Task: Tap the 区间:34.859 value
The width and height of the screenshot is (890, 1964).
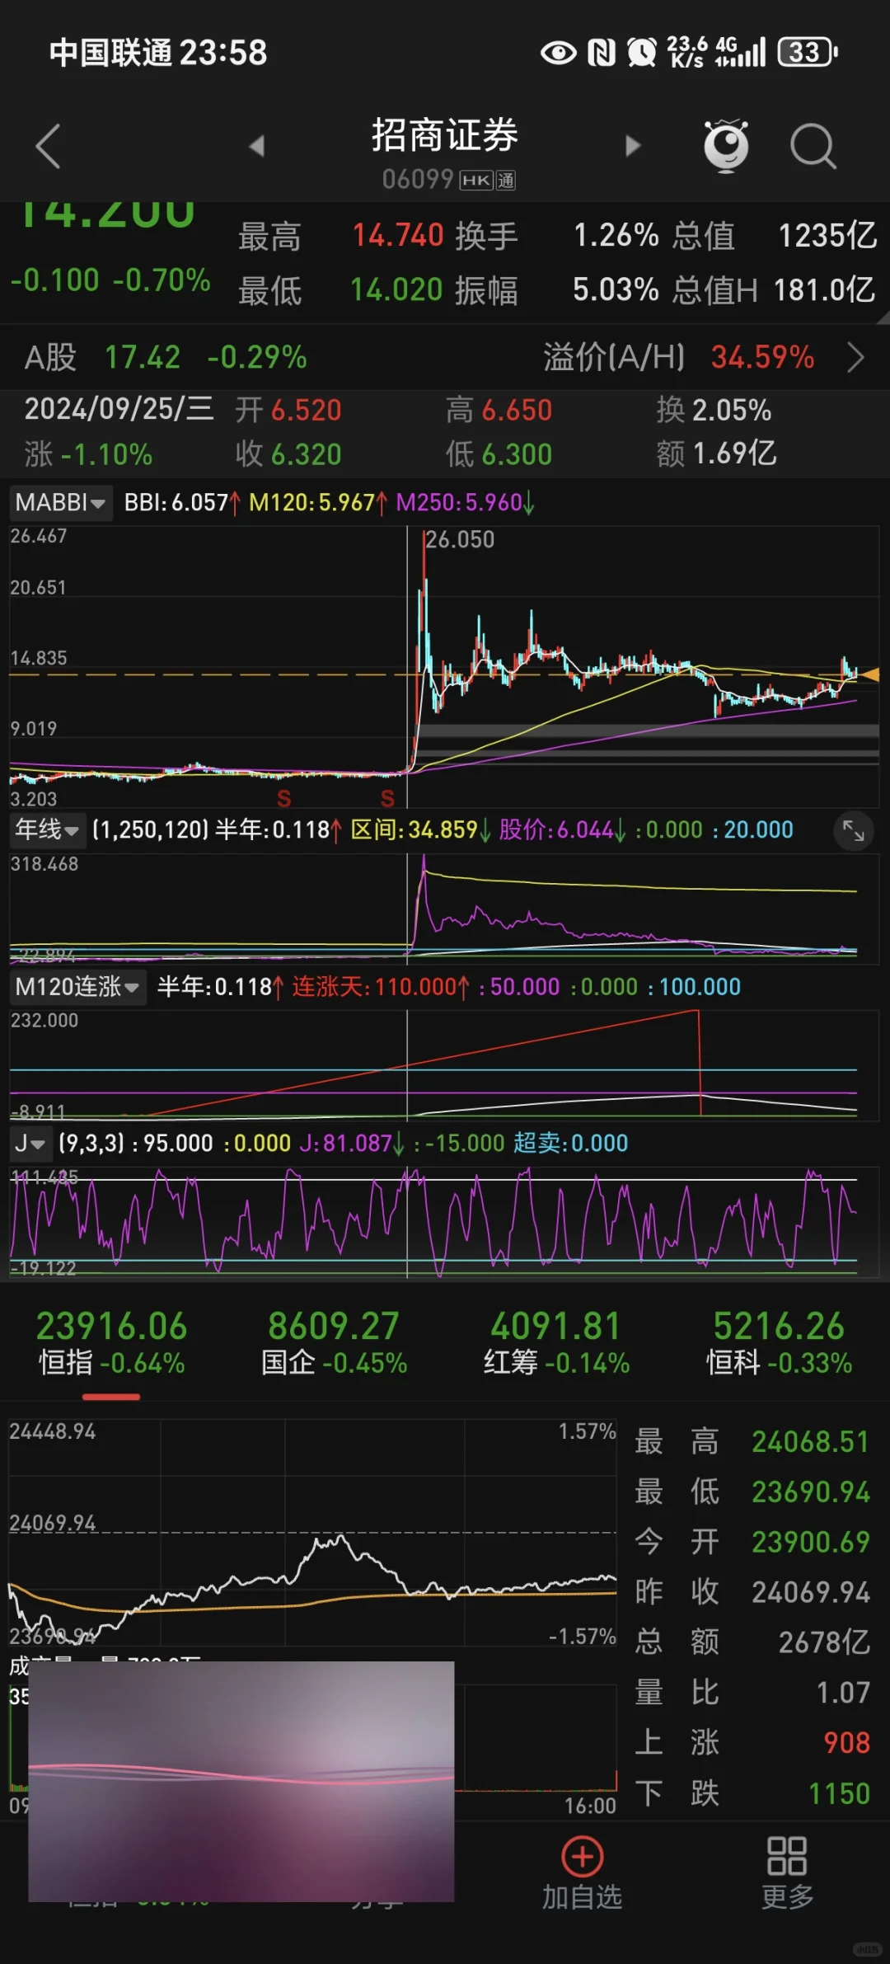Action: (421, 829)
